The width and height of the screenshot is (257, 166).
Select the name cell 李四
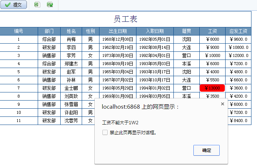pos(71,48)
